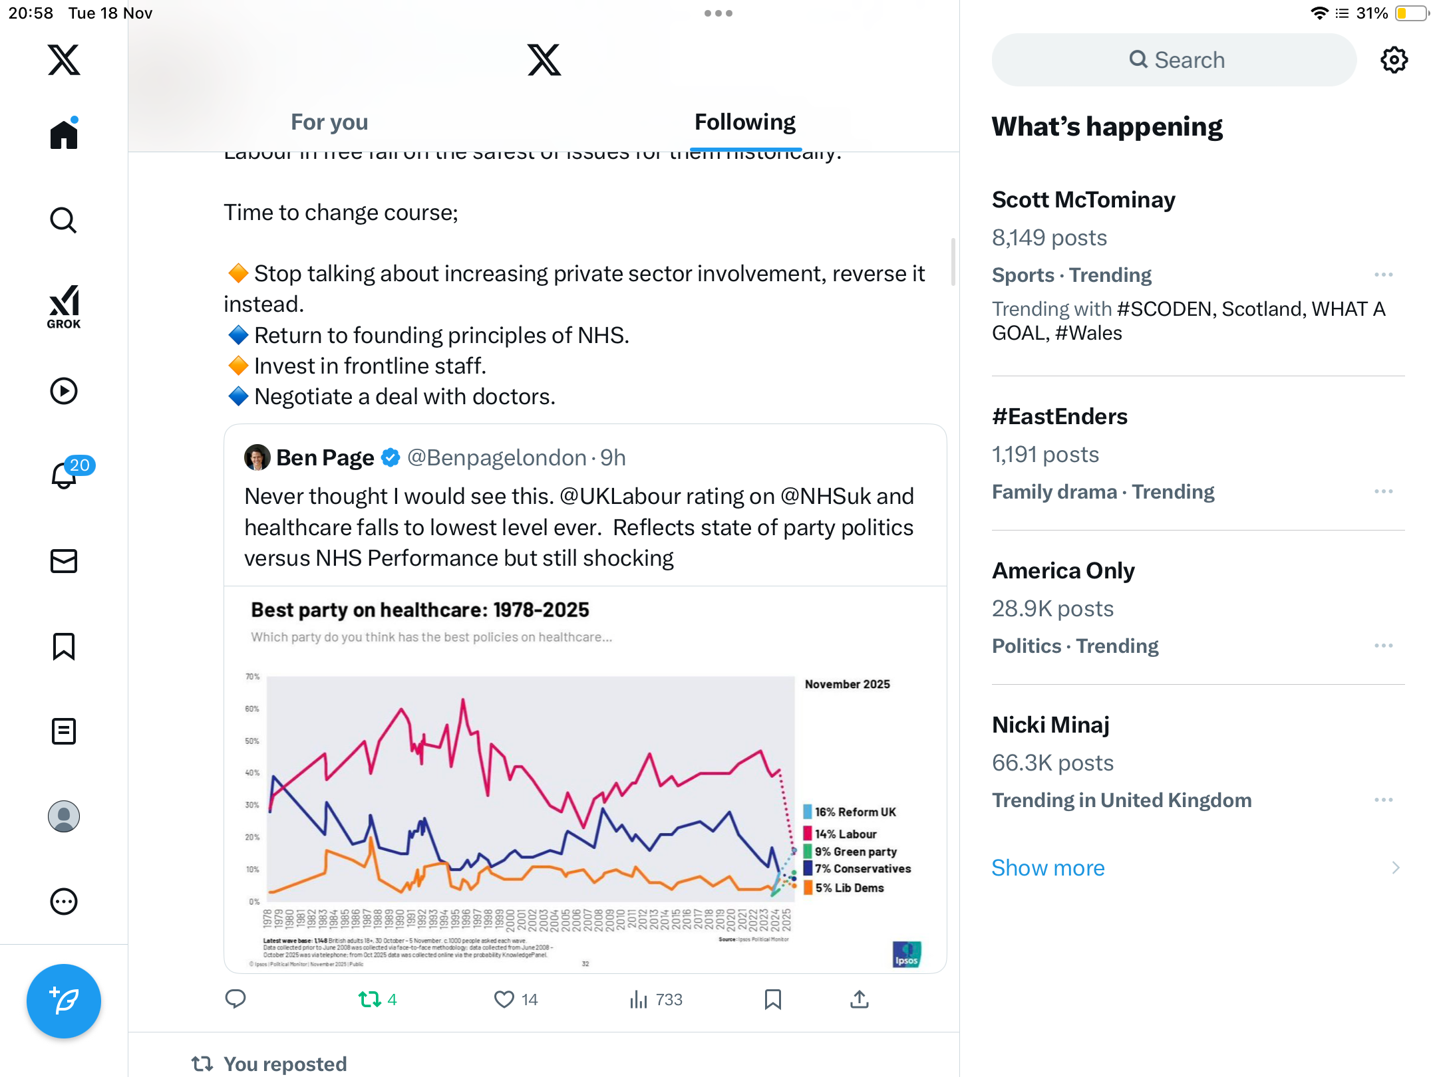Select the Following tab

[x=744, y=122]
